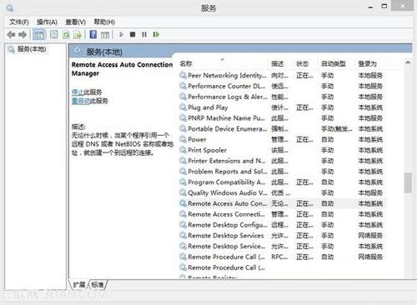
Task: Select Remote Access Connecti... service
Action: click(281, 214)
